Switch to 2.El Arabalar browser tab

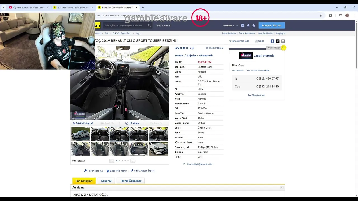72,8
